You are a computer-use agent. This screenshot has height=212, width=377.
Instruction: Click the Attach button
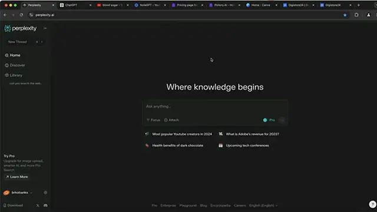click(x=171, y=120)
